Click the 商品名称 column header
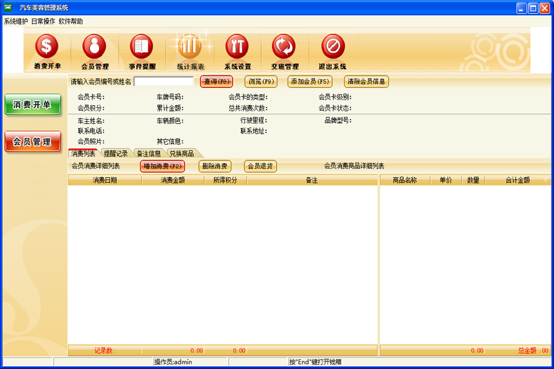This screenshot has height=369, width=554. pyautogui.click(x=405, y=181)
